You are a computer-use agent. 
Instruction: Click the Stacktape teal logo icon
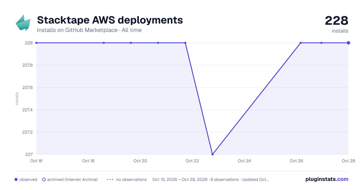coord(23,23)
